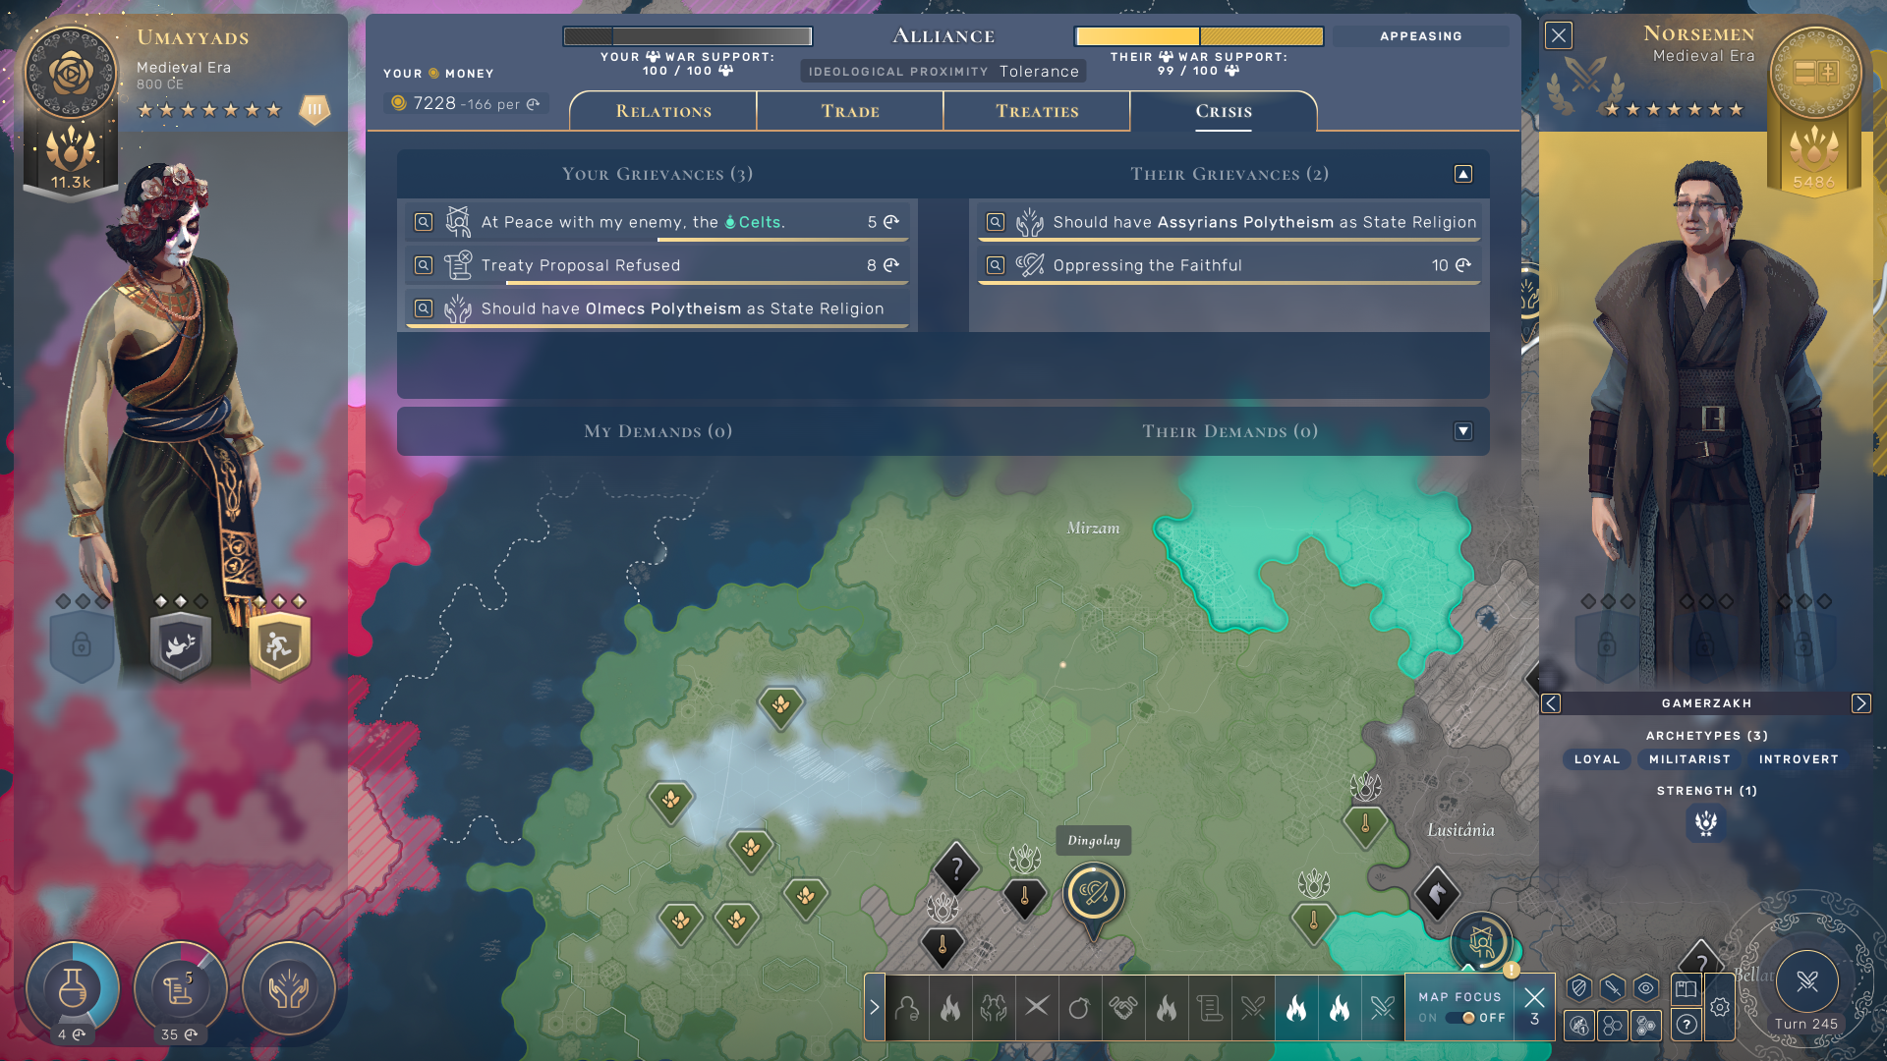
Task: Open the science research flask icon
Action: 72,988
